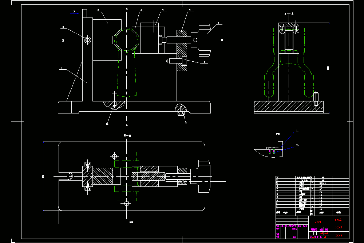Select the xxx4 text at bottom right
The width and height of the screenshot is (364, 243).
click(339, 235)
